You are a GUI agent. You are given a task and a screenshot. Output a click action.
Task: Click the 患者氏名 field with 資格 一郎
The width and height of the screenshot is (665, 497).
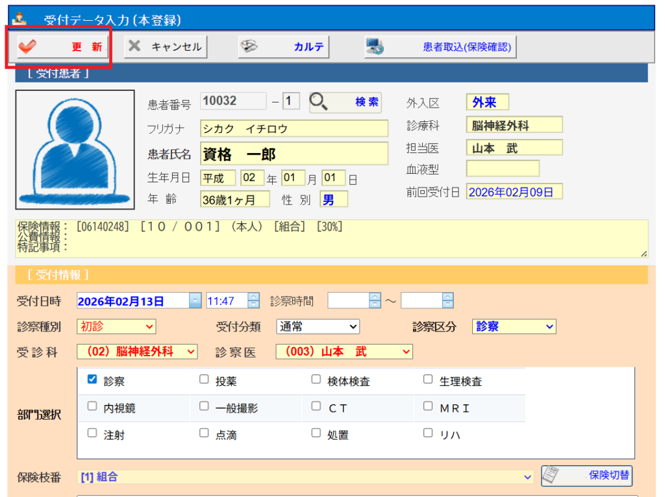pos(294,154)
